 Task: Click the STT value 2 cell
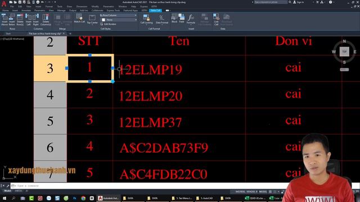pos(90,95)
